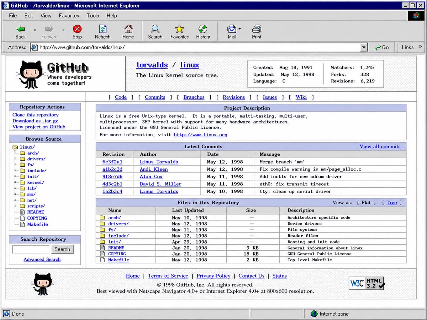427x320 pixels.
Task: Open the Search toolbar pane
Action: point(155,32)
